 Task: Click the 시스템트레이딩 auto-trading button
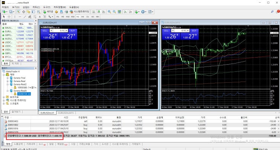tap(80, 12)
